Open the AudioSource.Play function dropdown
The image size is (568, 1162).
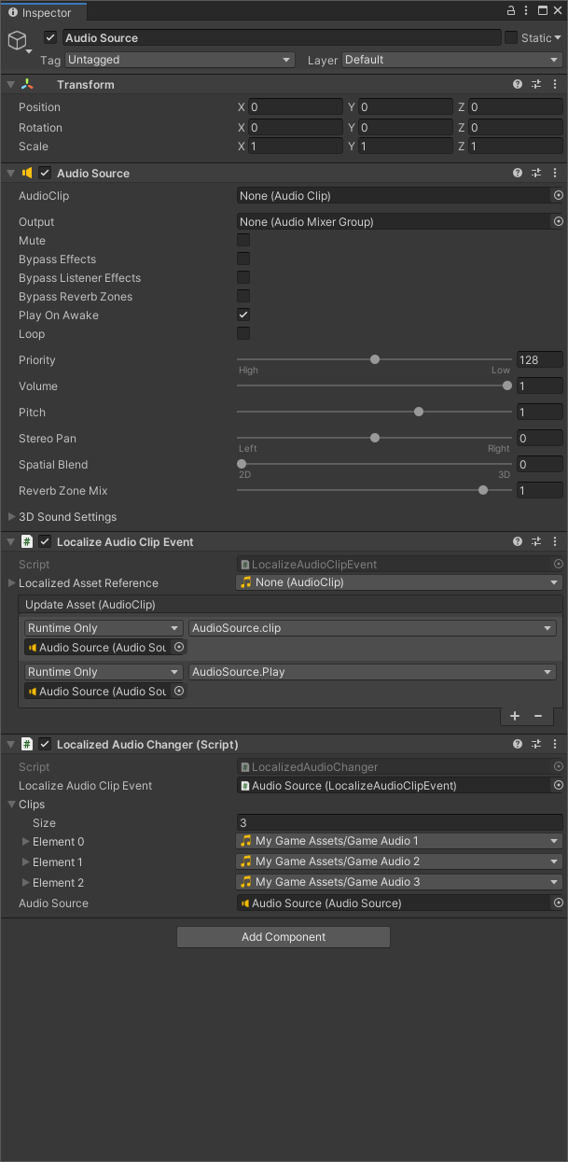pyautogui.click(x=372, y=672)
